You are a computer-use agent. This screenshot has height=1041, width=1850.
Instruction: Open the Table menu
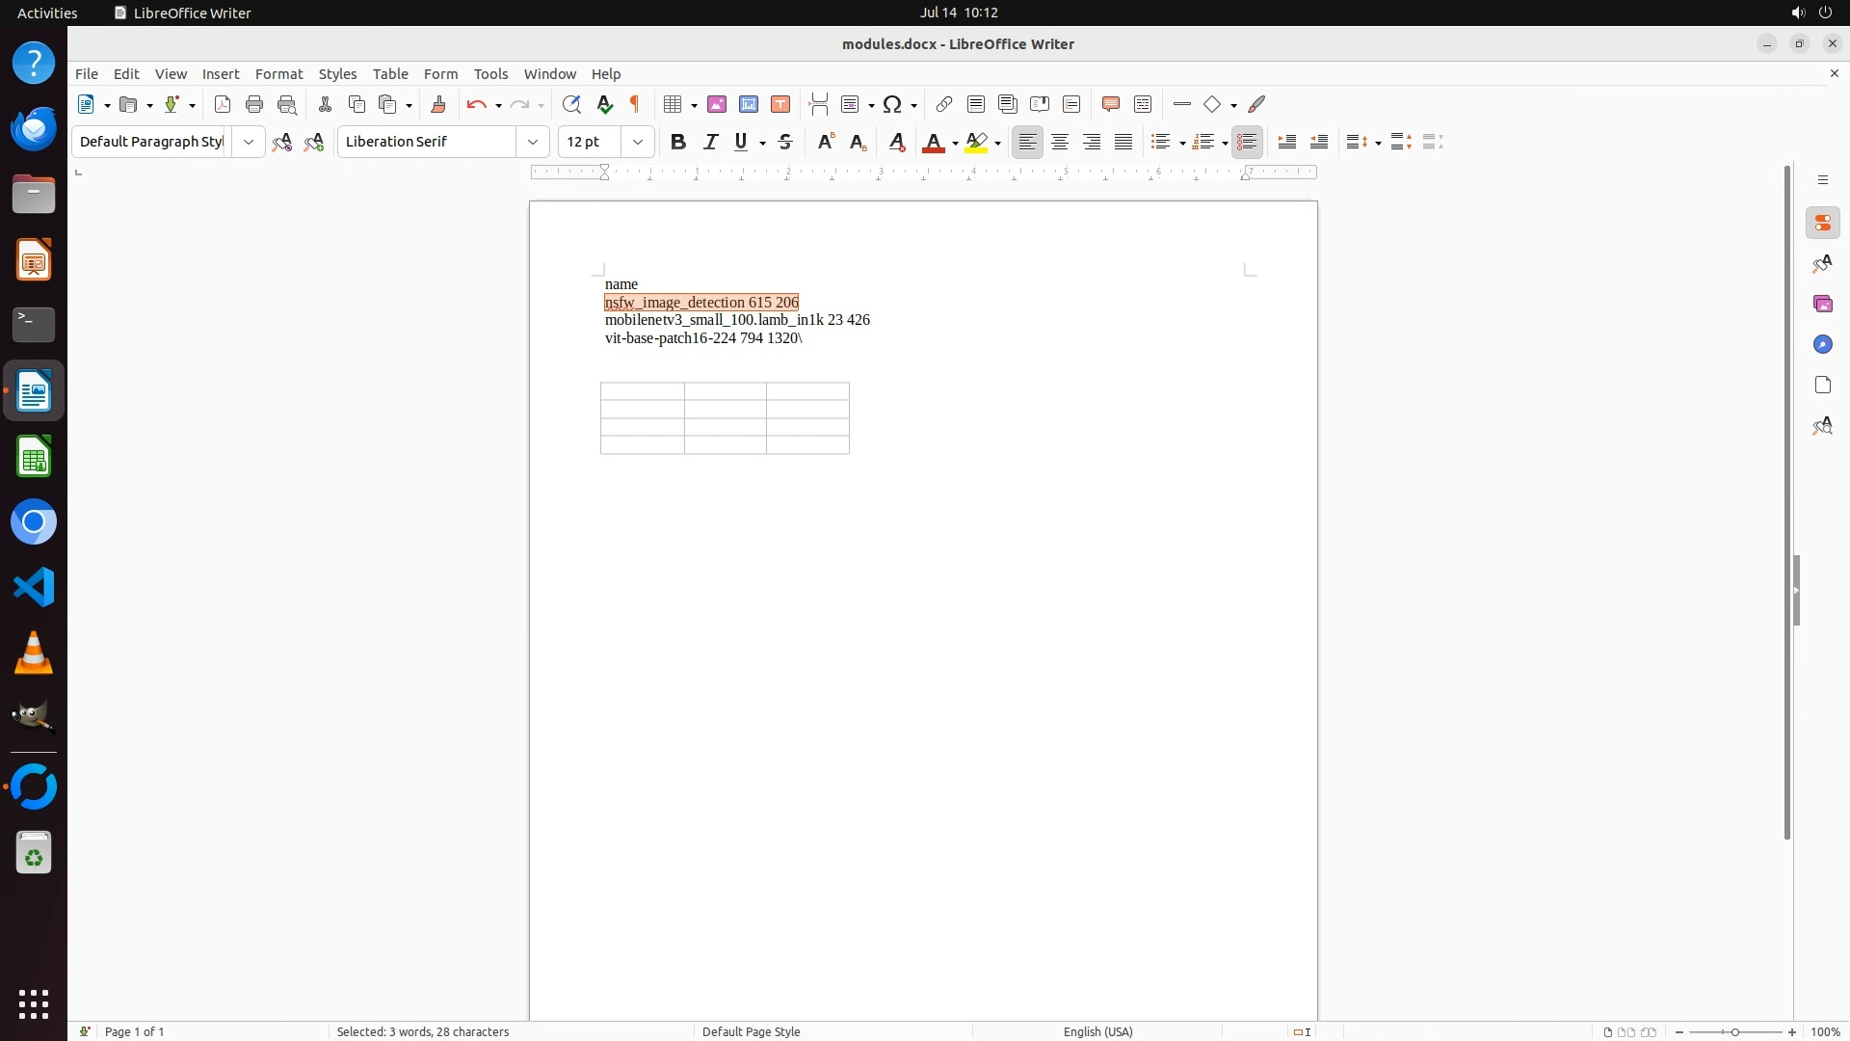pyautogui.click(x=390, y=74)
